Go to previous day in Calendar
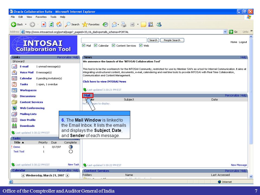 tap(23, 175)
